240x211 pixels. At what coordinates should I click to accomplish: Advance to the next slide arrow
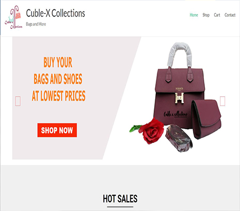222,101
